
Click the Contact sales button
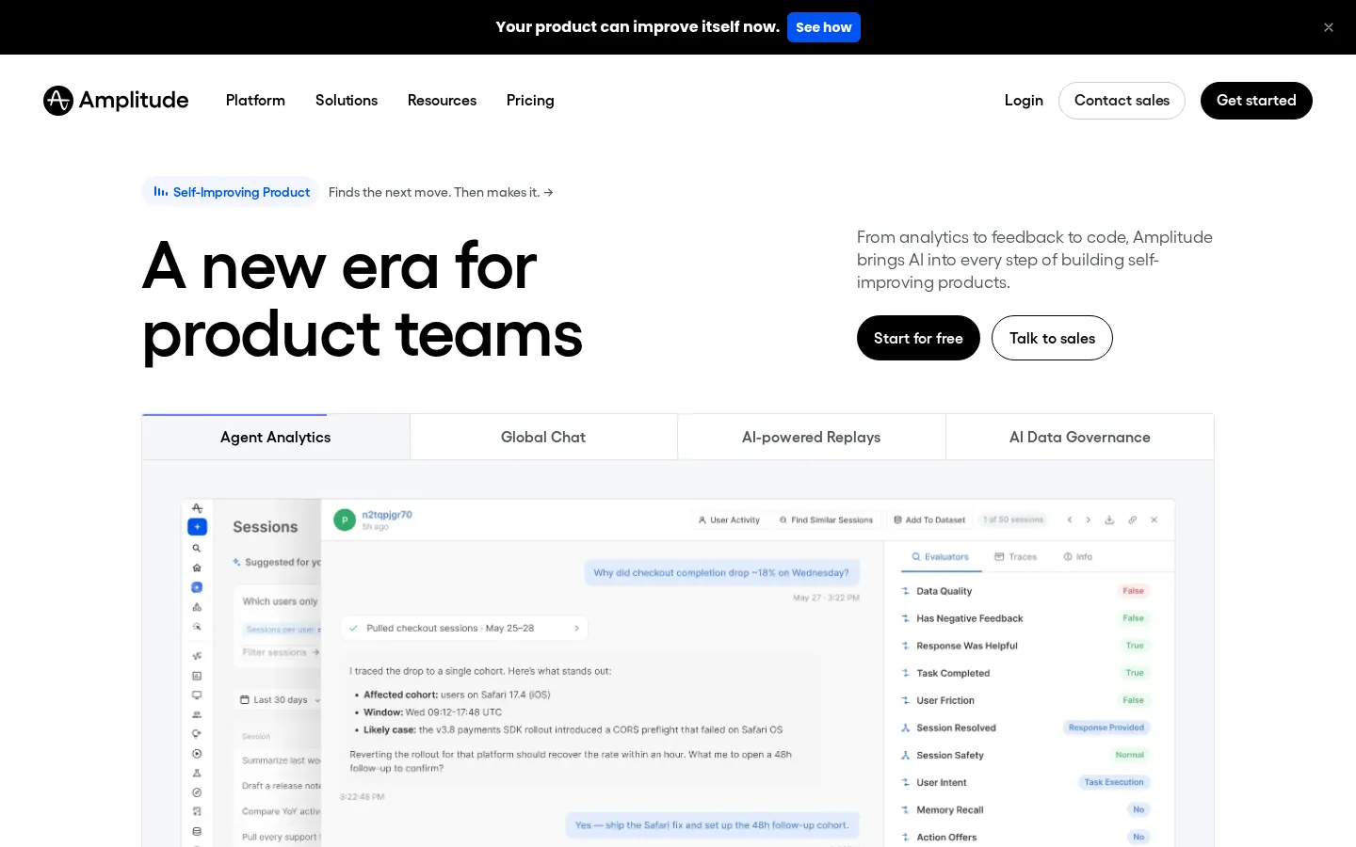click(1122, 101)
